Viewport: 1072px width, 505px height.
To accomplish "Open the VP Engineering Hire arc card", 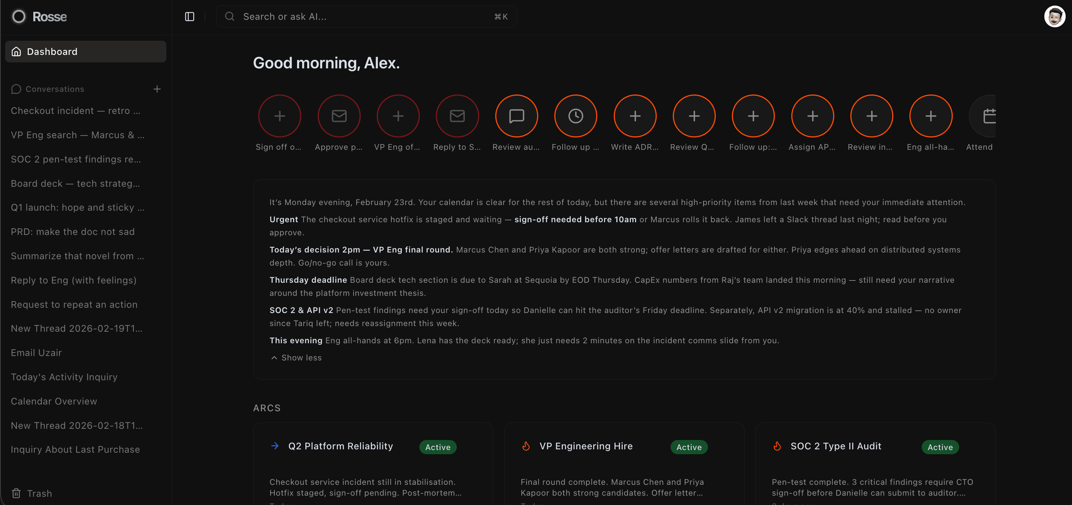I will 585,446.
